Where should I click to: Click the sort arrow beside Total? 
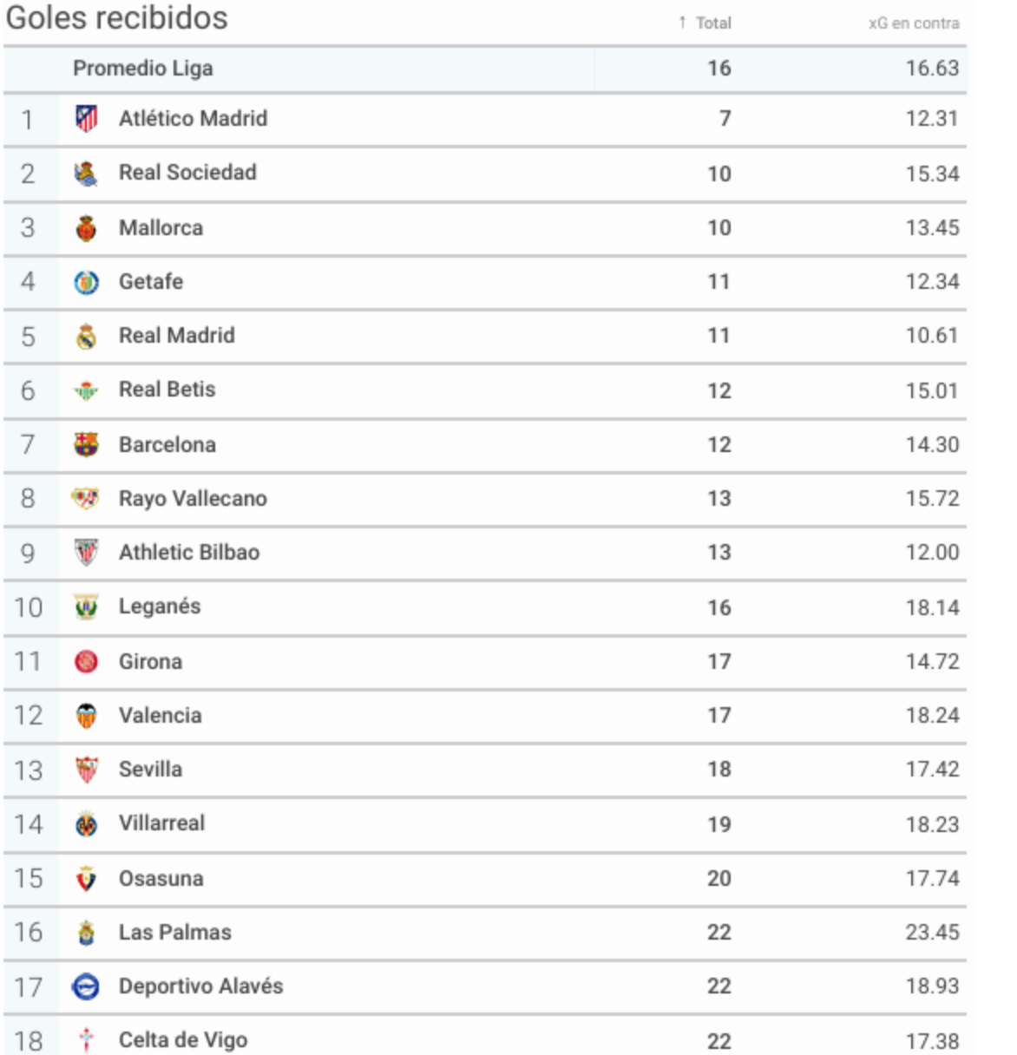tap(683, 23)
